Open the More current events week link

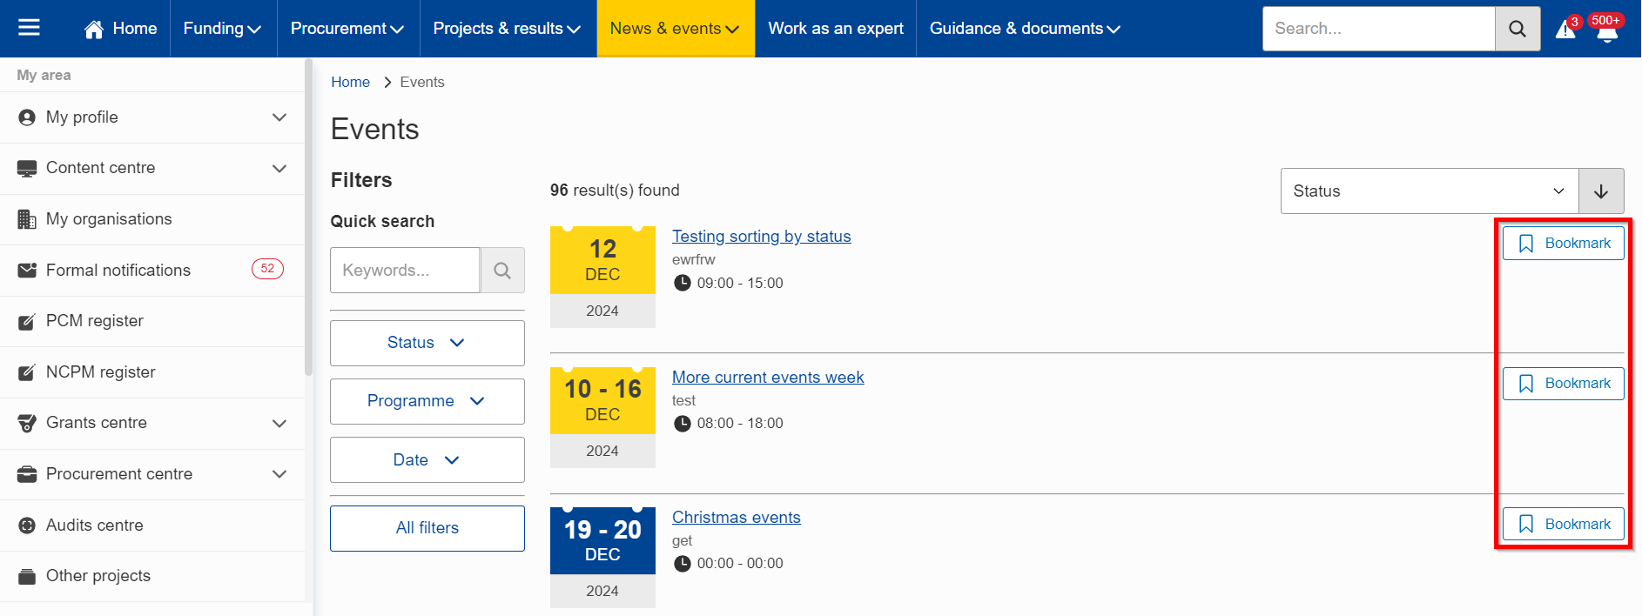768,378
